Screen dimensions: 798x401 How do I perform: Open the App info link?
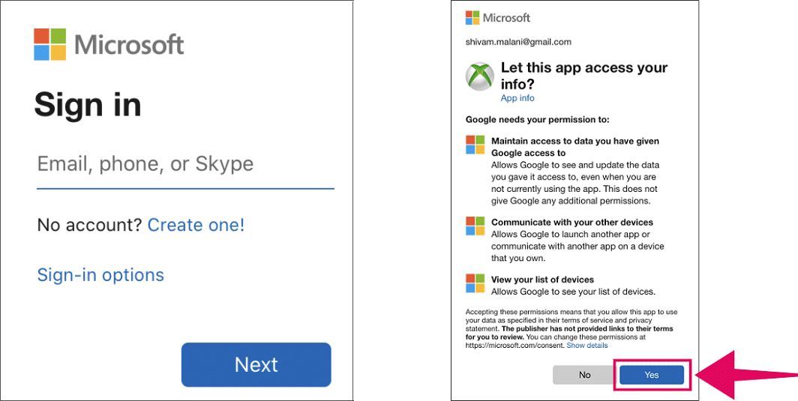pos(517,97)
